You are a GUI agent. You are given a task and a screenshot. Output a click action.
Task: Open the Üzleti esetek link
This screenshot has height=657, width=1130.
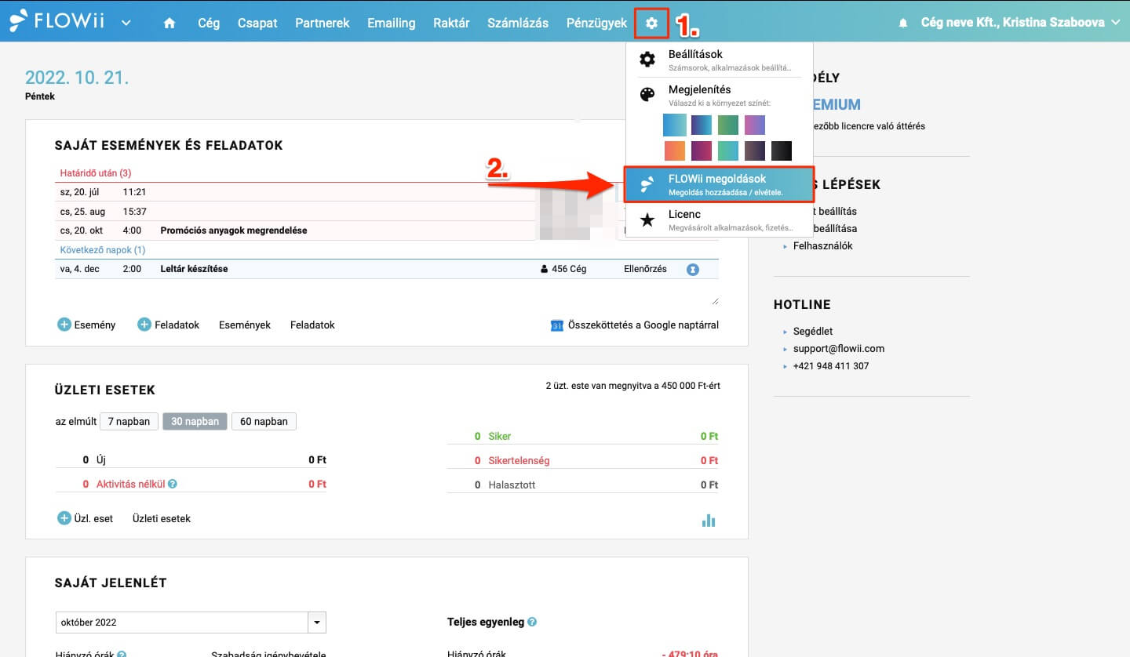click(162, 518)
